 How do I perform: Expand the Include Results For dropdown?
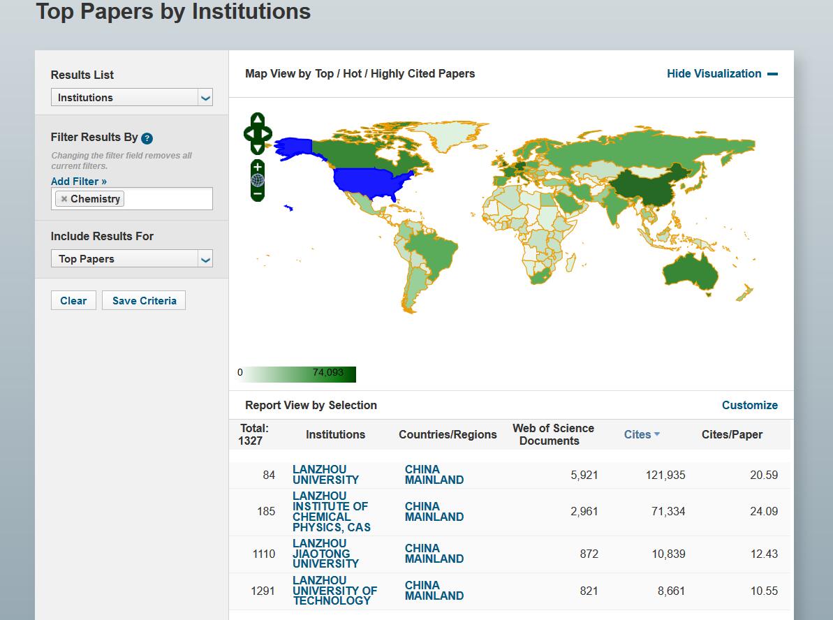[205, 259]
